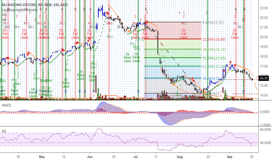This screenshot has height=160, width=272.
Task: Click the earnings 'E' marker before September
Action: click(221, 96)
